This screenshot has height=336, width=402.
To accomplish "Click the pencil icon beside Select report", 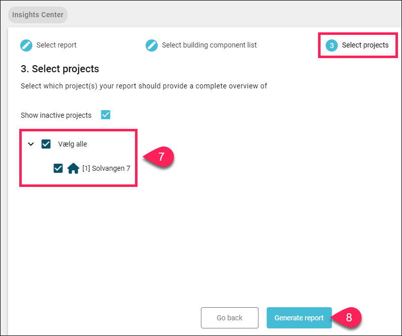I will pyautogui.click(x=26, y=45).
